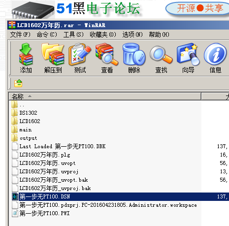229x226 pixels.
Task: Open the 选项(N) menu
Action: tap(132, 34)
